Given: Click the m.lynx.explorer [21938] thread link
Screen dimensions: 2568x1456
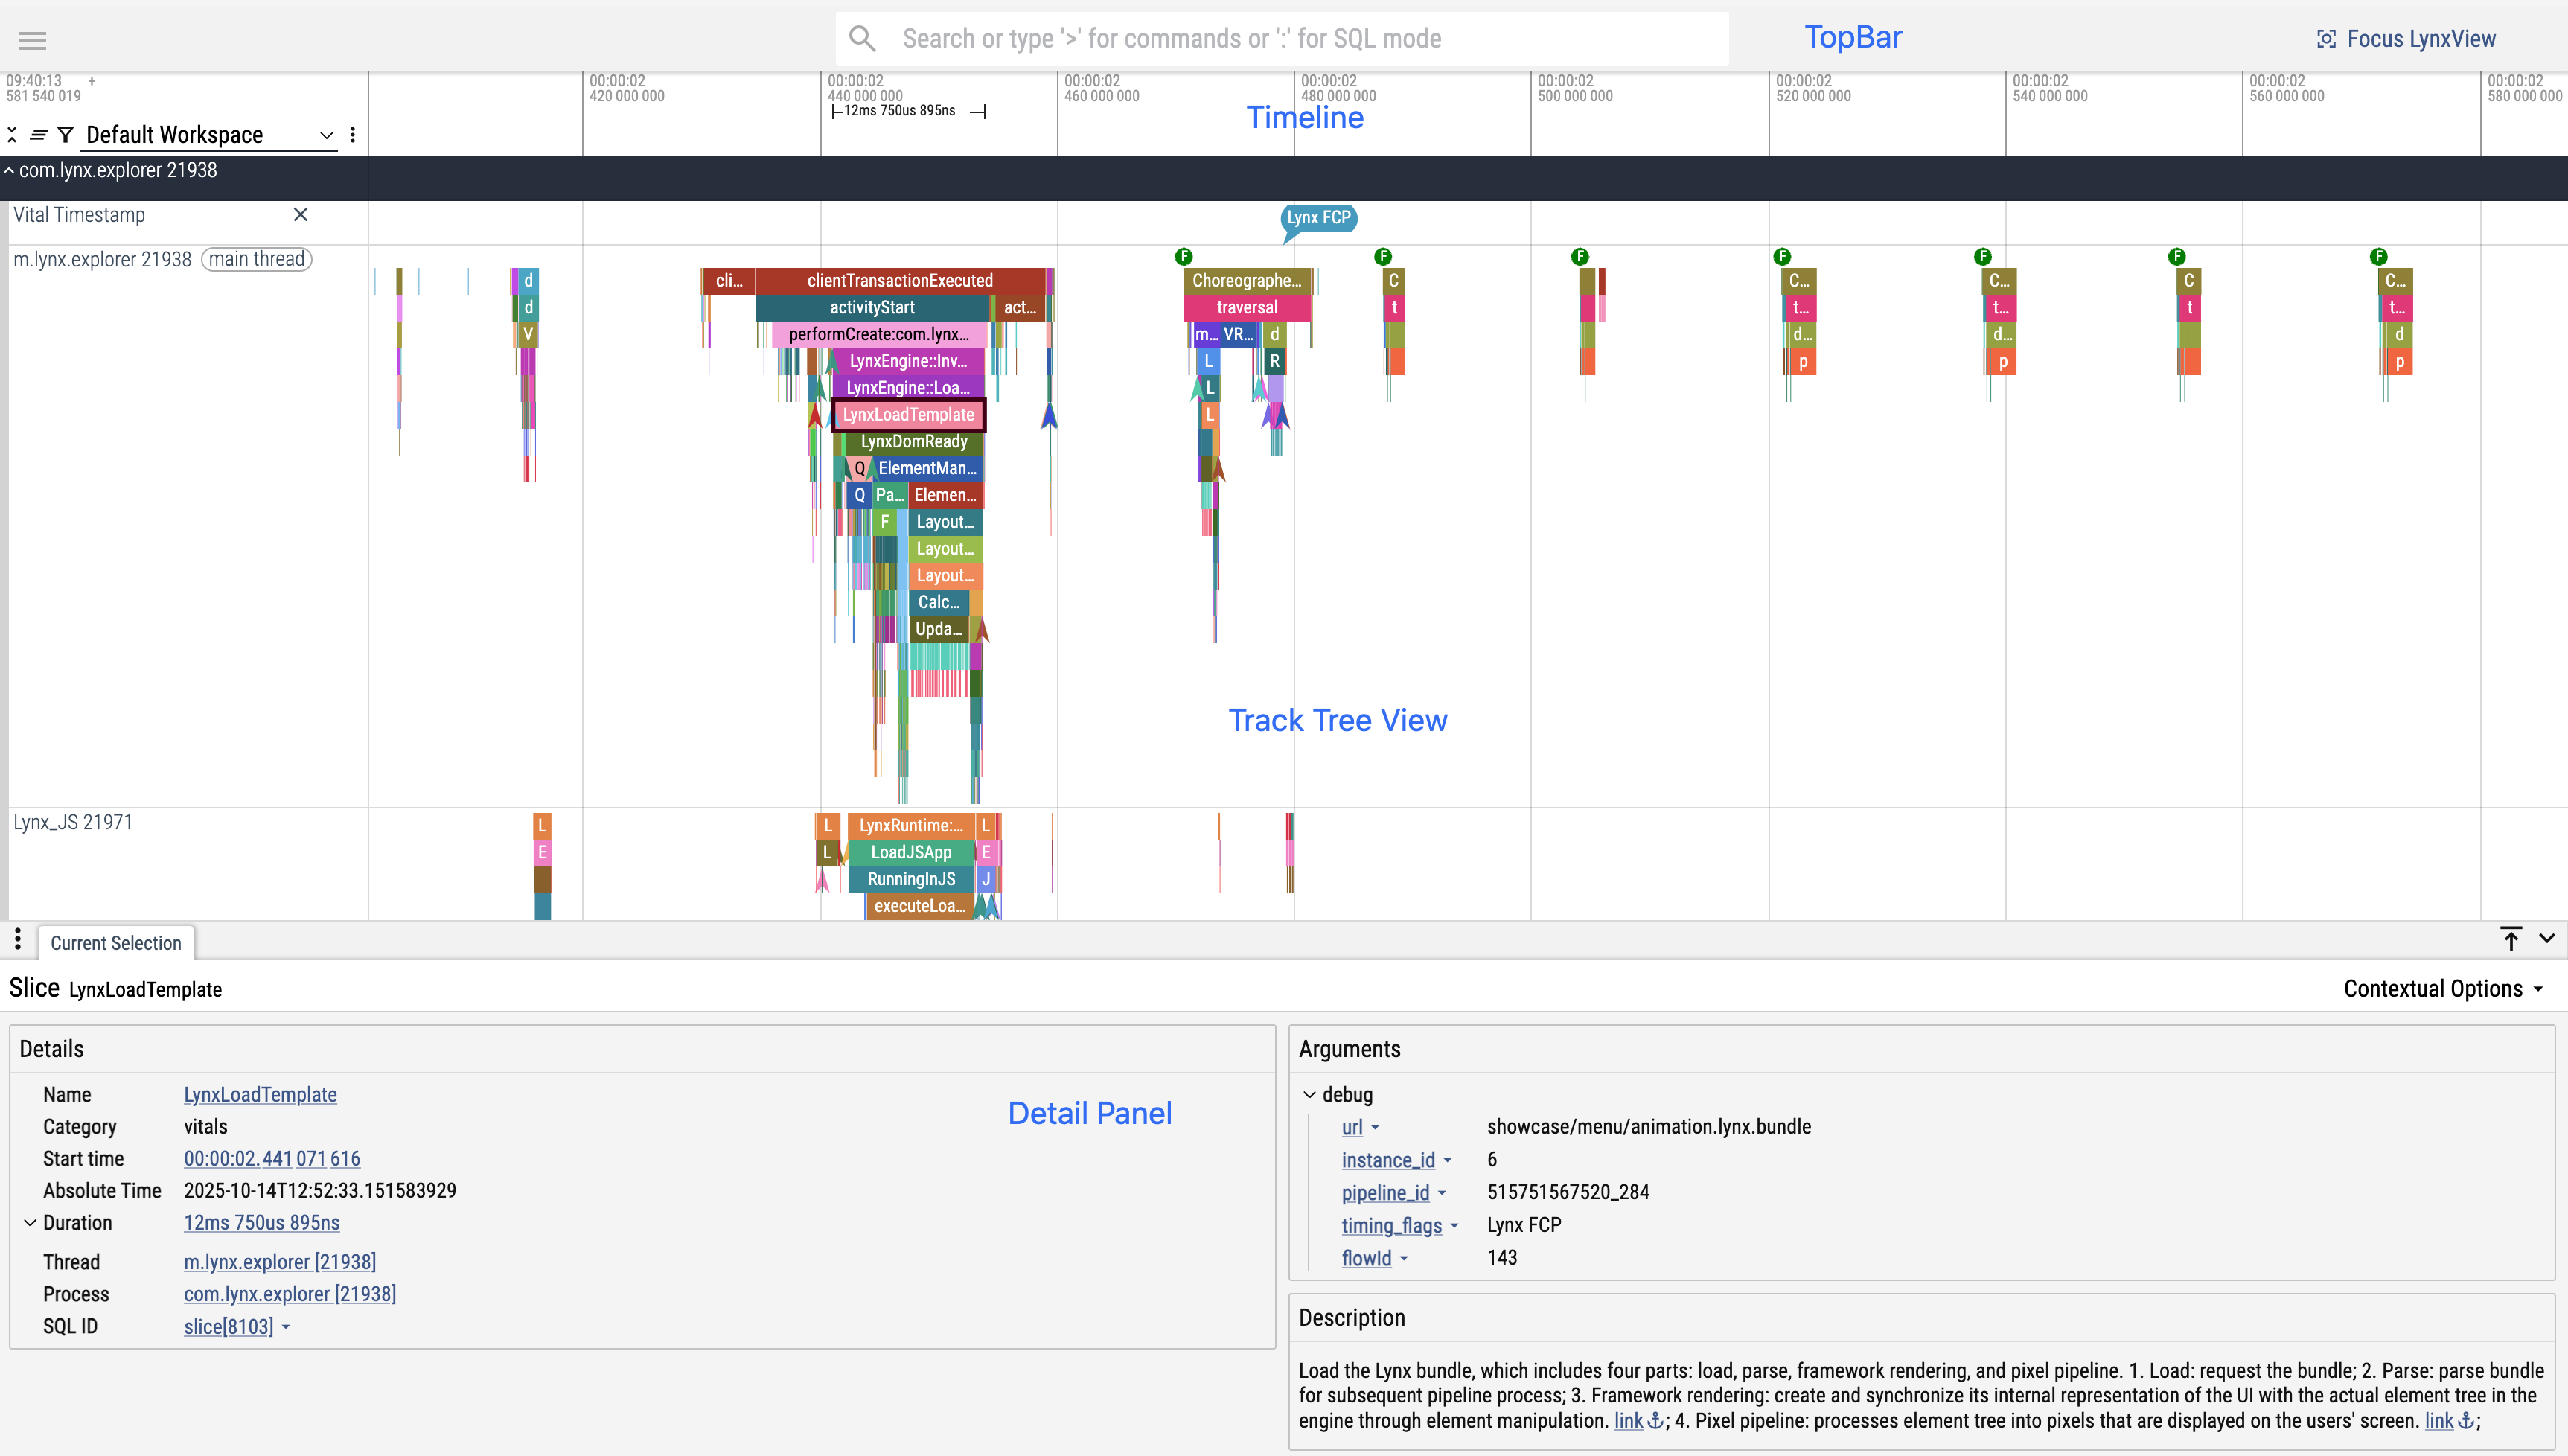Looking at the screenshot, I should 280,1262.
